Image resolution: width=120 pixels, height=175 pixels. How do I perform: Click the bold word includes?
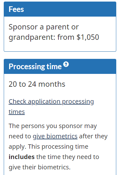(x=22, y=157)
